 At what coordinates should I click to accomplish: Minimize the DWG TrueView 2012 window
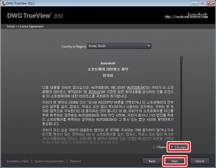point(194,3)
